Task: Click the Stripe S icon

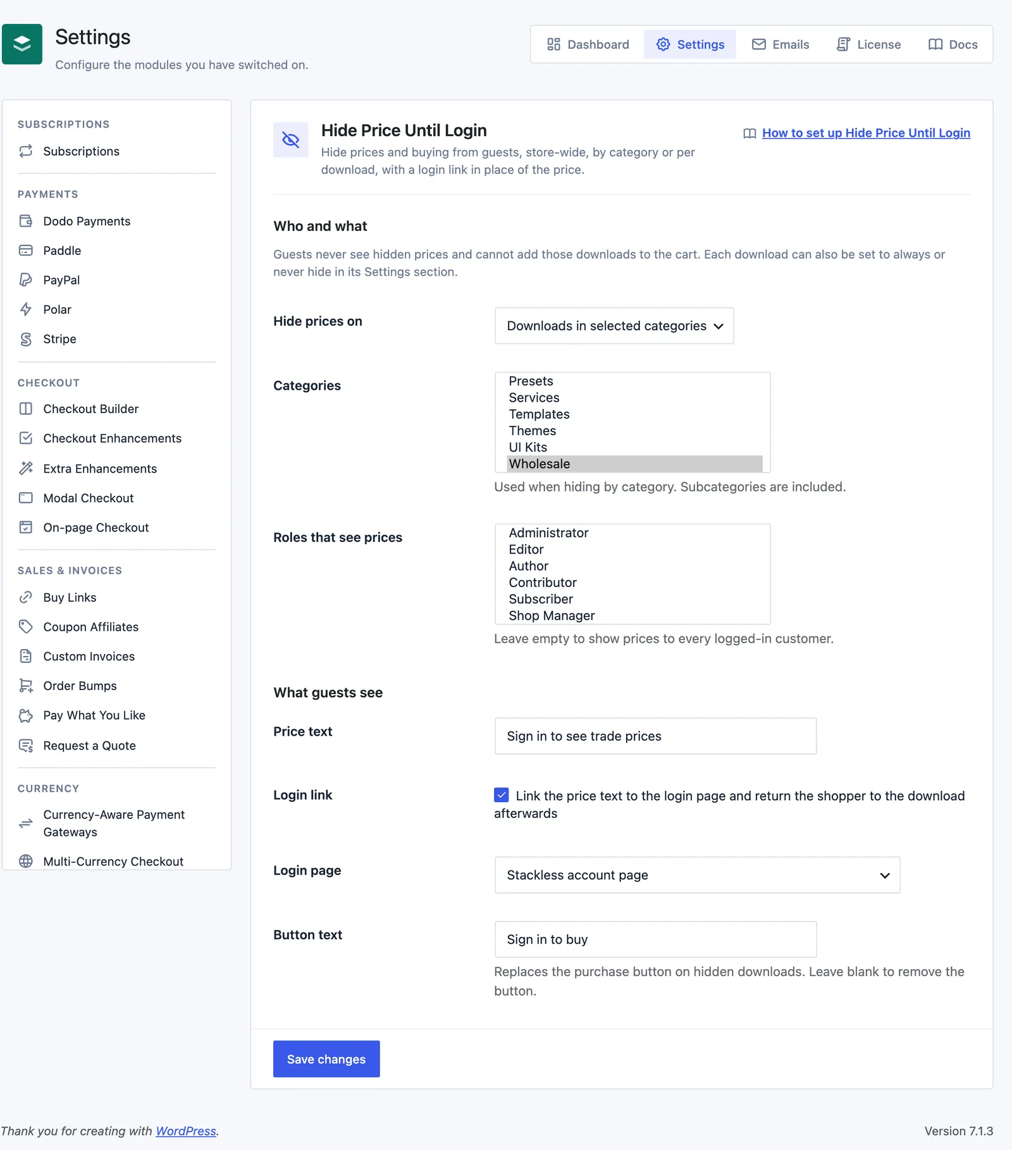Action: 26,339
